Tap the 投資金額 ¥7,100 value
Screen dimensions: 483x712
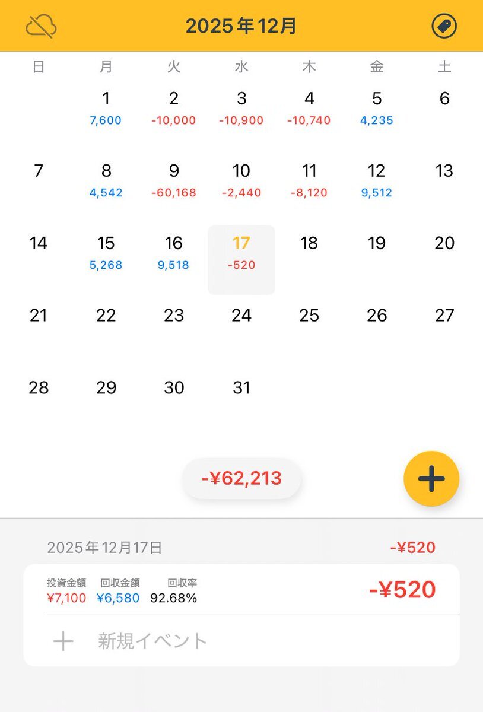tap(66, 598)
